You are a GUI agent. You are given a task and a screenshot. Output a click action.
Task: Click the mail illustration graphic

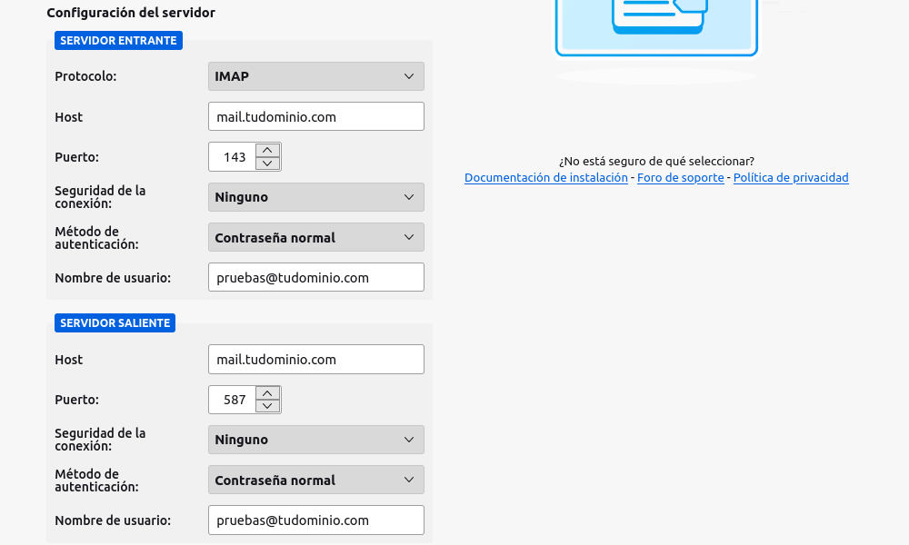click(x=656, y=27)
